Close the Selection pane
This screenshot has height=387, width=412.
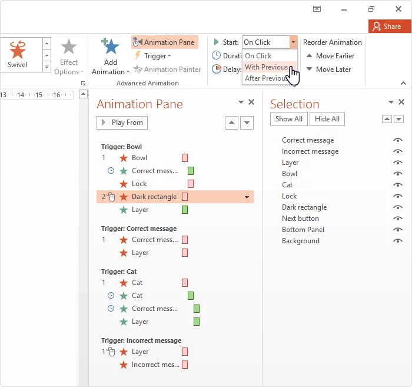pyautogui.click(x=401, y=102)
